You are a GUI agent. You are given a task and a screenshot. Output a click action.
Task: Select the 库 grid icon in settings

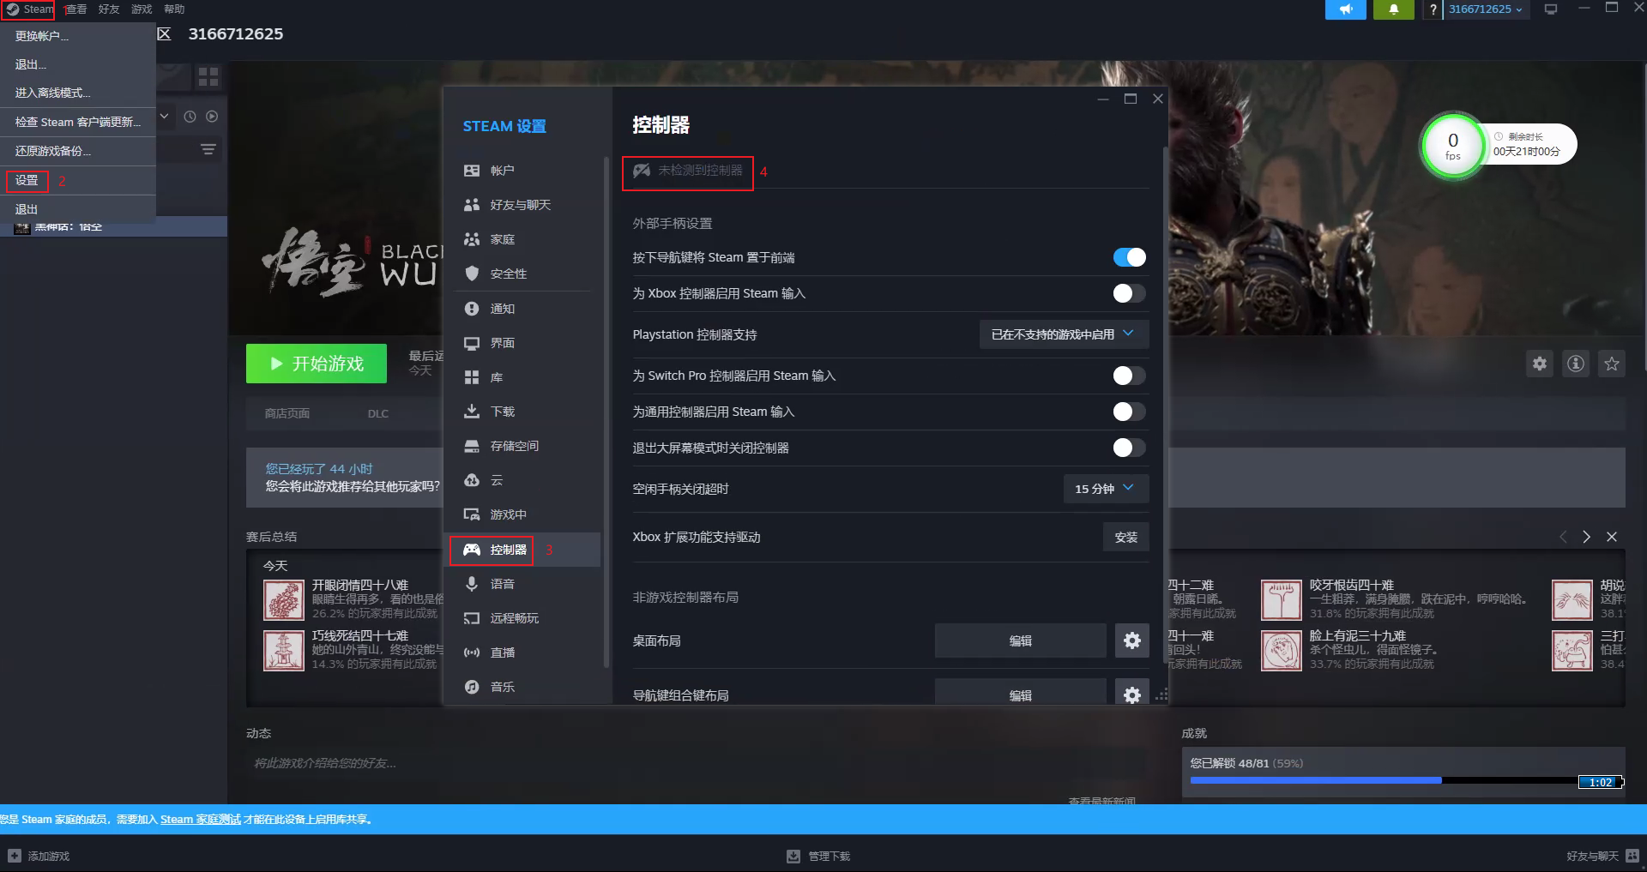click(x=472, y=377)
